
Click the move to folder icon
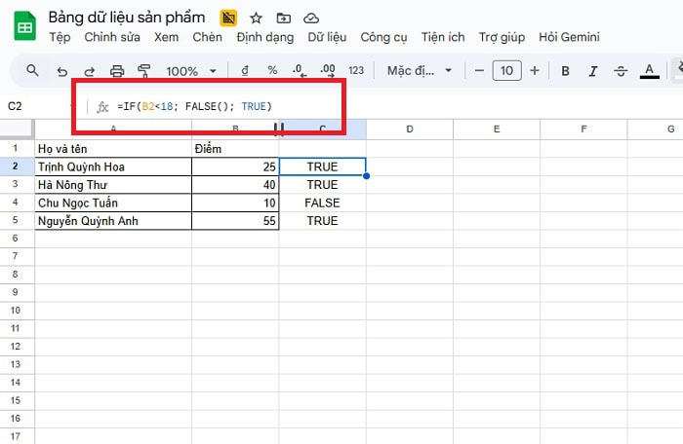[283, 18]
